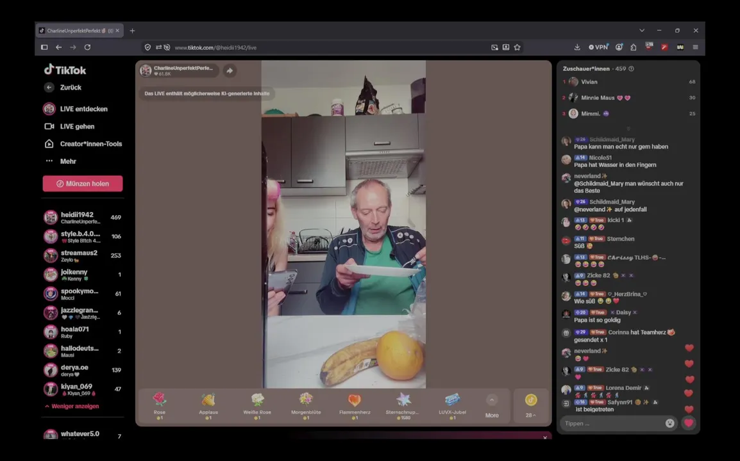This screenshot has width=740, height=461.
Task: Collapse list with Weniger anzeigen
Action: coord(72,407)
